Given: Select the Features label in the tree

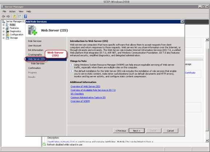Looking at the screenshot, I should 14,28.
